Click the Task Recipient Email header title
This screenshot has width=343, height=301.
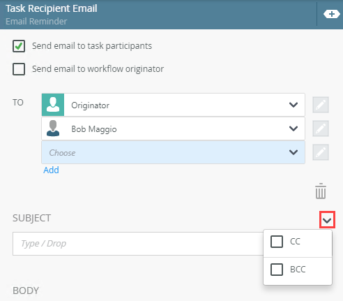click(x=52, y=8)
